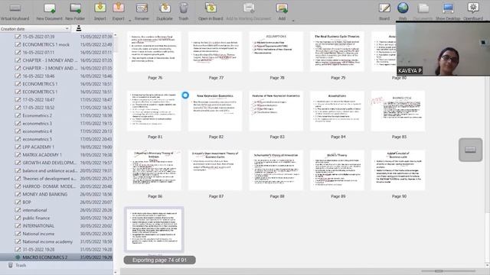Image resolution: width=490 pixels, height=275 pixels.
Task: Select Page 88 Schumpeter's theory thumbnail
Action: click(276, 170)
